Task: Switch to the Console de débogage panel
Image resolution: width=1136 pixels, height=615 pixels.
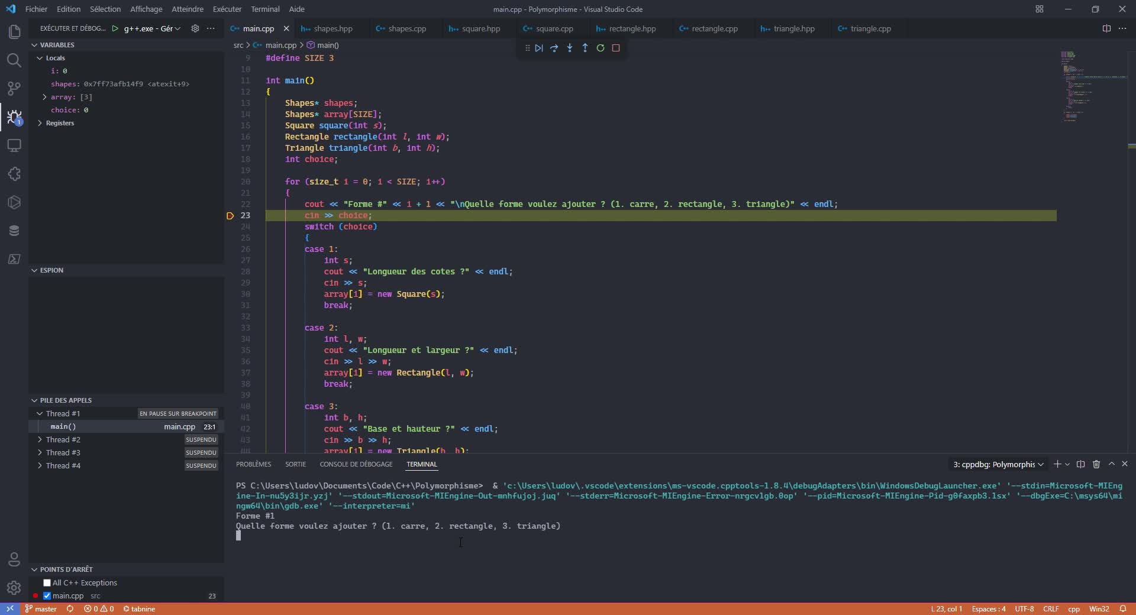Action: point(356,464)
